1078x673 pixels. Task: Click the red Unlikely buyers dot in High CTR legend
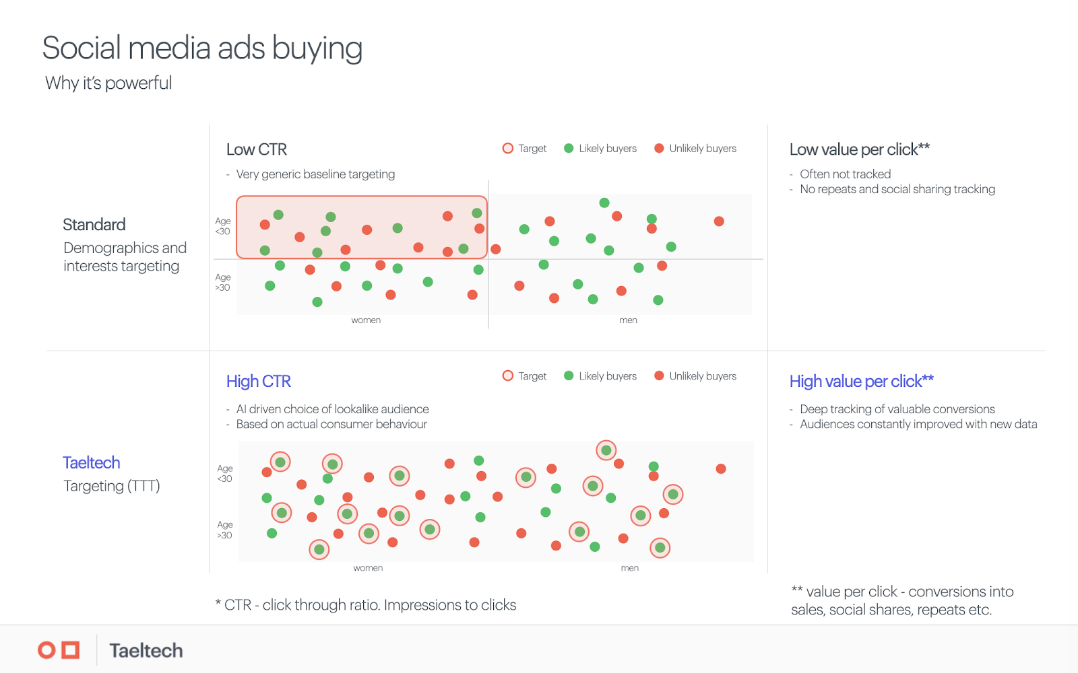tap(659, 376)
